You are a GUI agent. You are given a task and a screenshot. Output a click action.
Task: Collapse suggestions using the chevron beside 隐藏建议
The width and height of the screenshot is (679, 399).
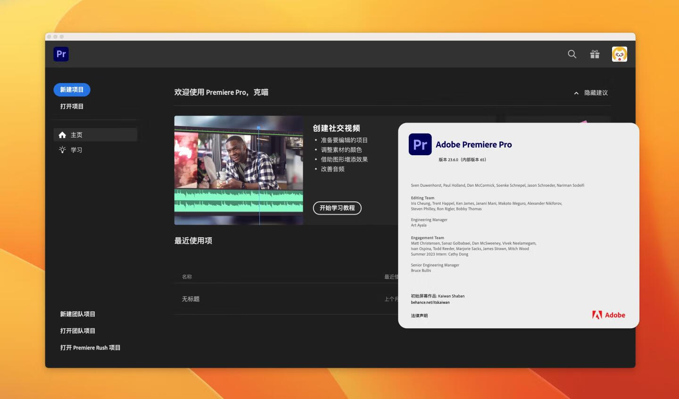[576, 93]
